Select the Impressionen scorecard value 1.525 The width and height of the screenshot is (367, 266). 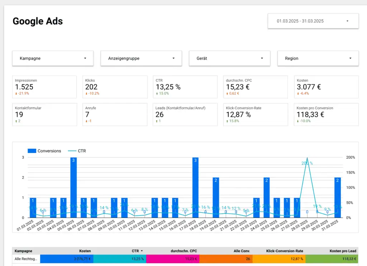24,87
